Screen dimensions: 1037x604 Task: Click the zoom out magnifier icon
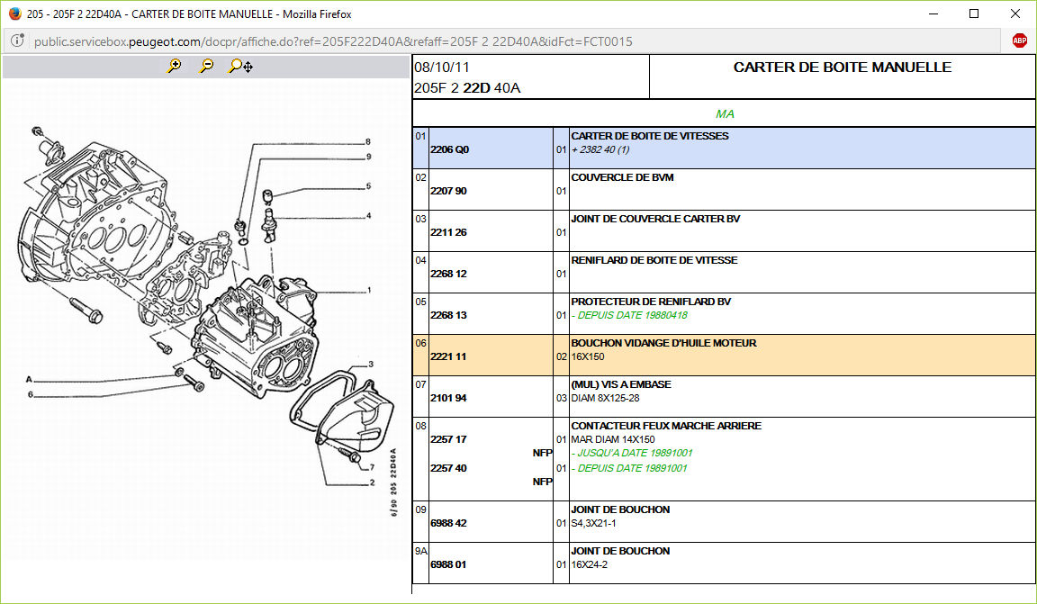tap(206, 66)
